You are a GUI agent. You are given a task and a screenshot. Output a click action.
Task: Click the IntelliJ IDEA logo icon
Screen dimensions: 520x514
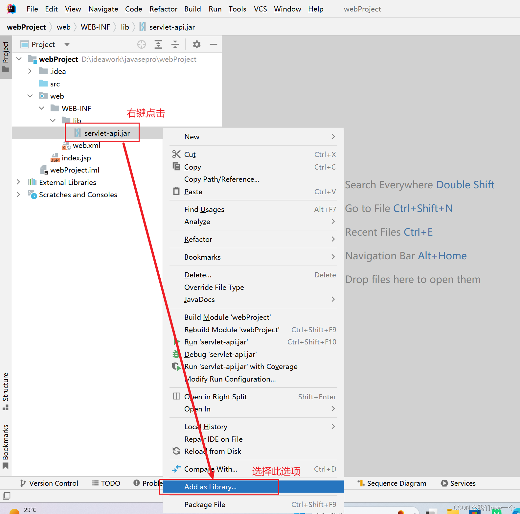11,9
